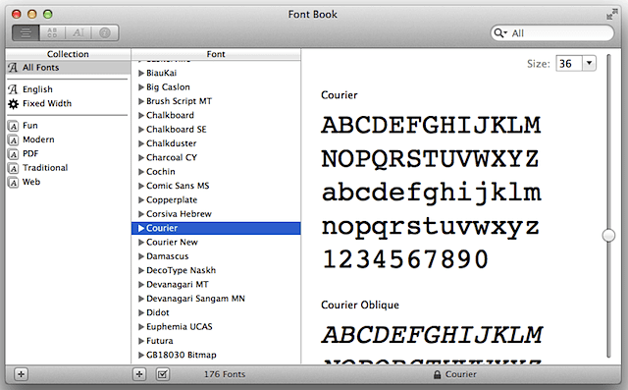This screenshot has width=628, height=390.
Task: Click the Courier Oblique preview heading
Action: (x=360, y=306)
